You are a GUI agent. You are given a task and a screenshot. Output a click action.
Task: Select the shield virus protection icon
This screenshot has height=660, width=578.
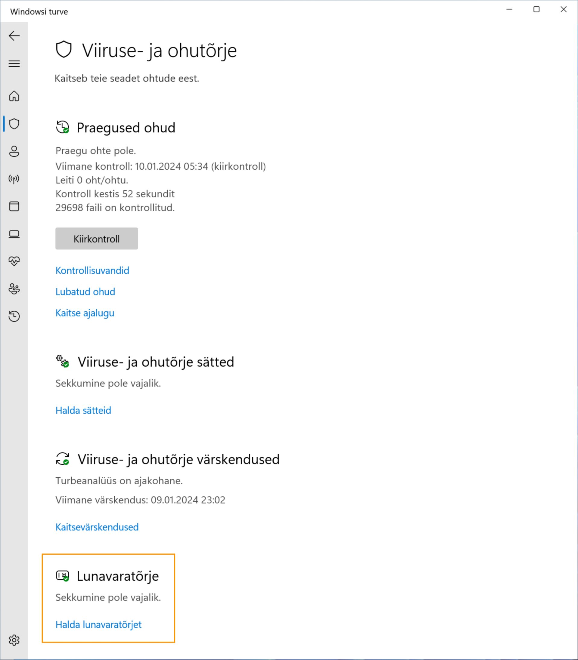pyautogui.click(x=14, y=124)
